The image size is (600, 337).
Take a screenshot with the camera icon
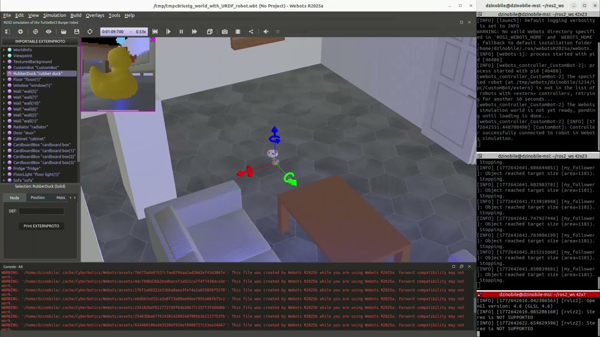click(x=225, y=31)
